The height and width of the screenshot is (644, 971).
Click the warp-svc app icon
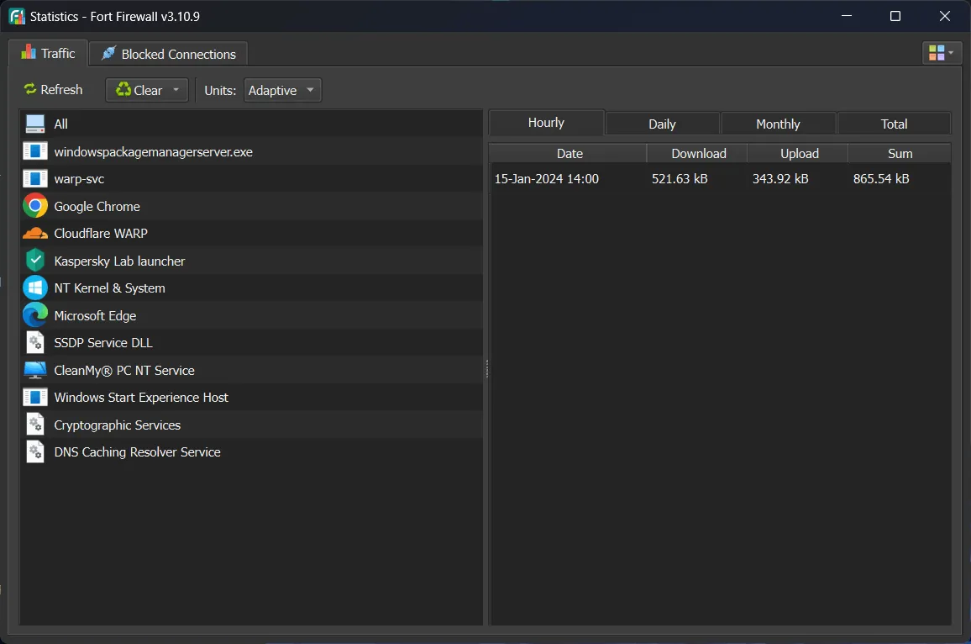pyautogui.click(x=35, y=178)
